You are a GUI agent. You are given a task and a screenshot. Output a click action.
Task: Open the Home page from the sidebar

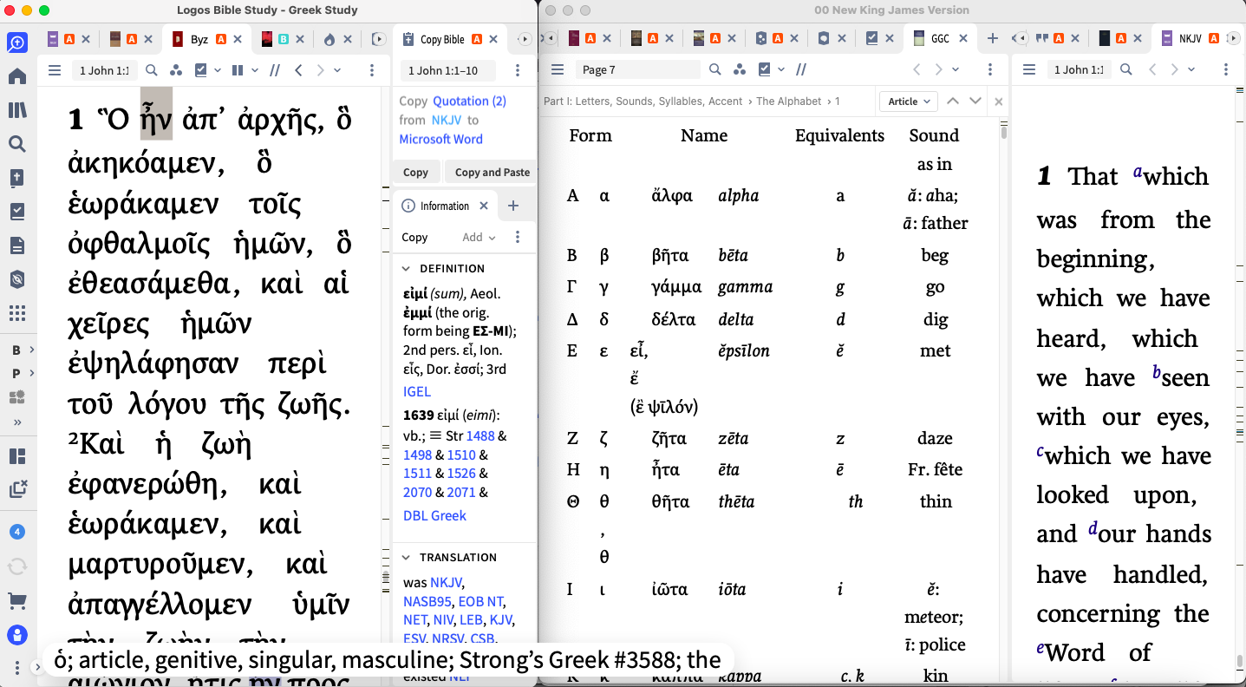click(16, 76)
